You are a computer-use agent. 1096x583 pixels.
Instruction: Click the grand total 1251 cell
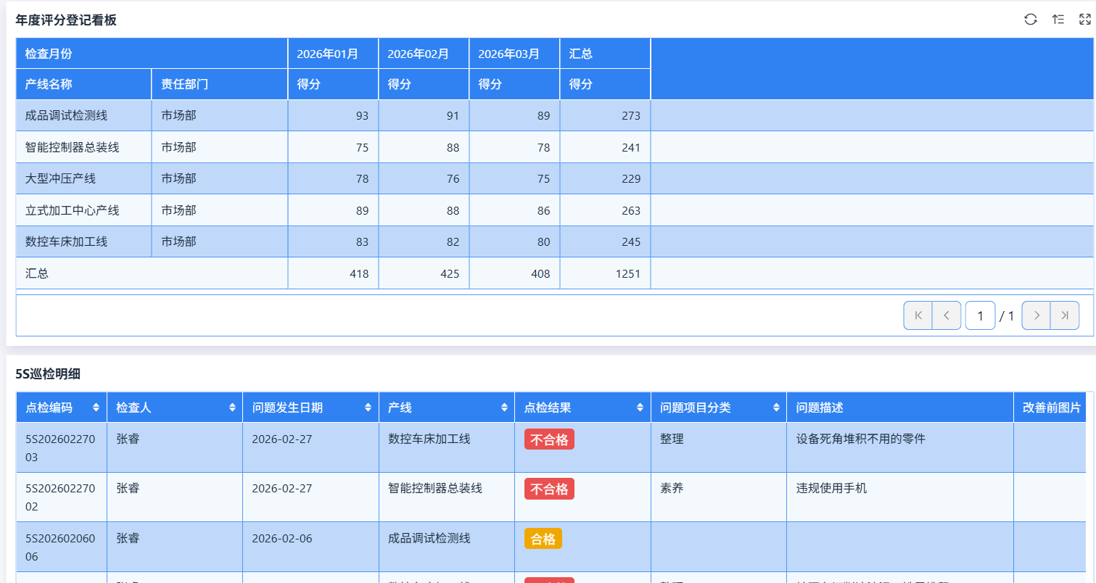click(605, 273)
